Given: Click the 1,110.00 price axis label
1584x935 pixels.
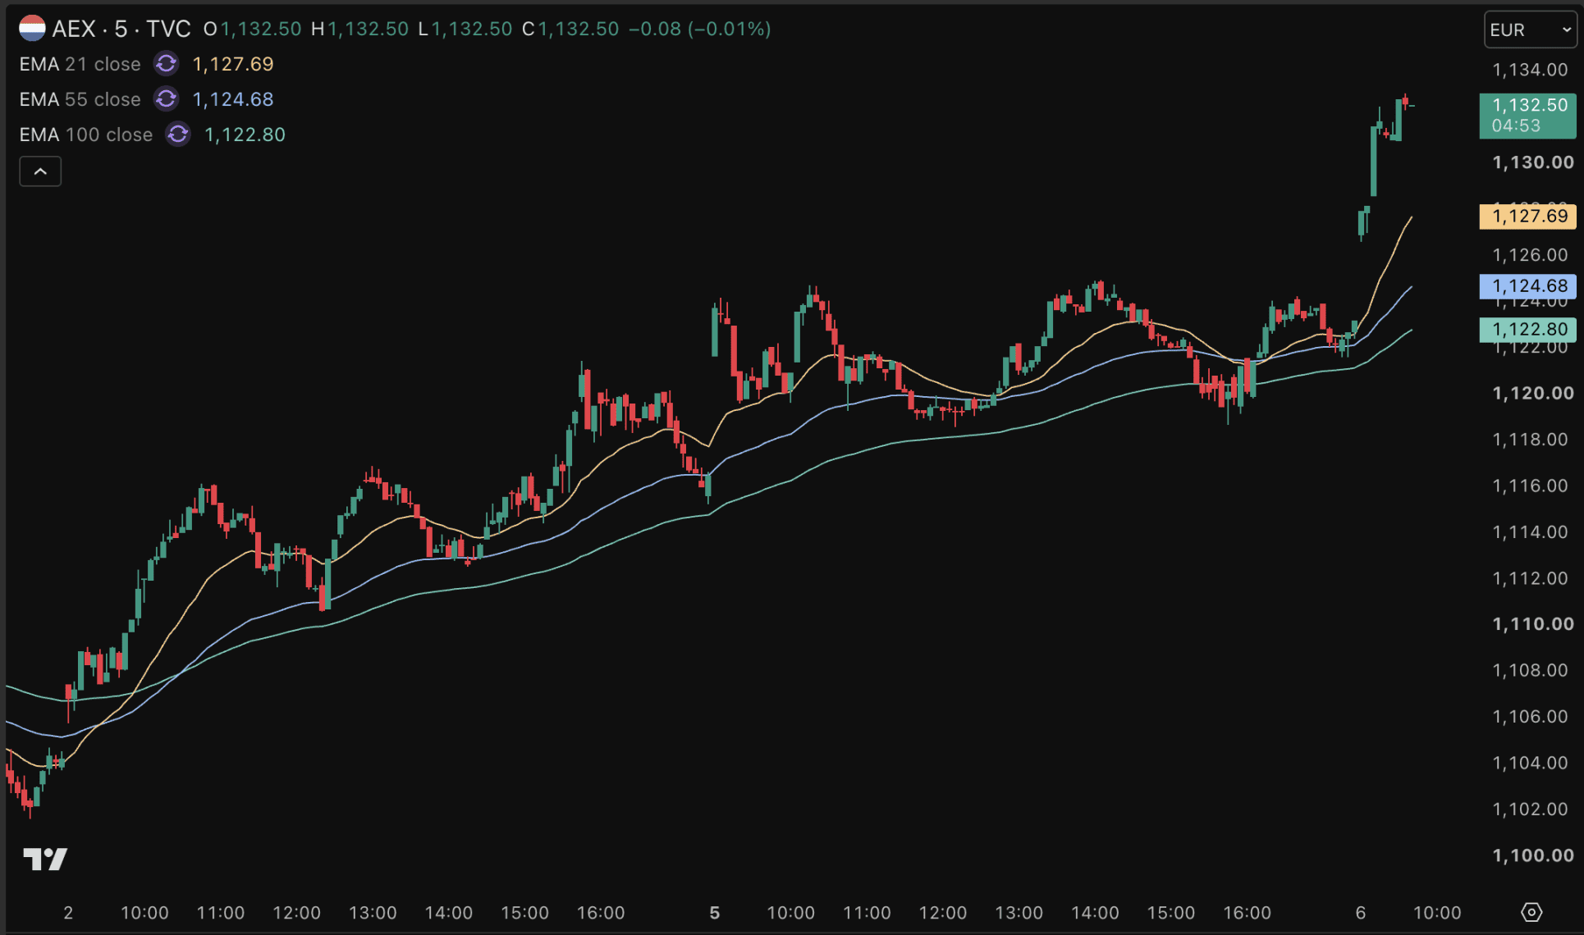Looking at the screenshot, I should pos(1533,624).
